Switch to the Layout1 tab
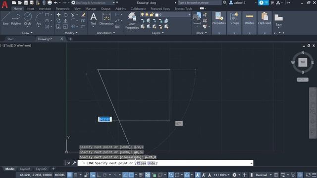The height and width of the screenshot is (178, 317). [25, 169]
